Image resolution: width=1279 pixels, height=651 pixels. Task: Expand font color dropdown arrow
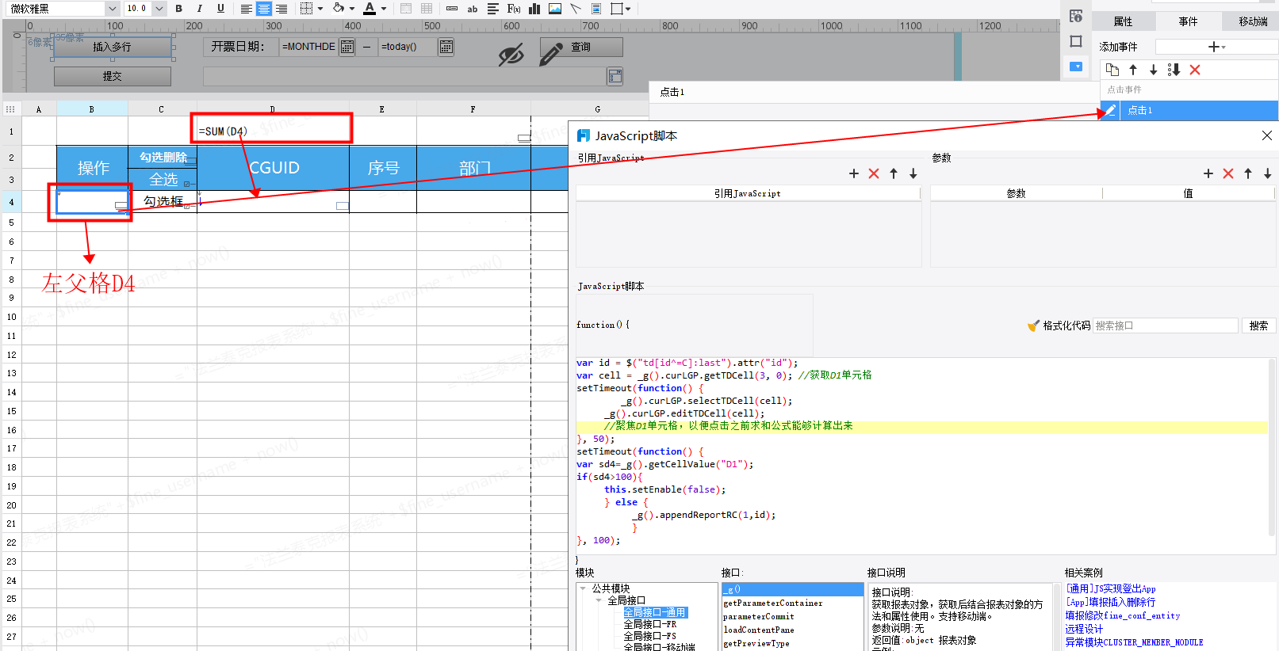pos(384,9)
